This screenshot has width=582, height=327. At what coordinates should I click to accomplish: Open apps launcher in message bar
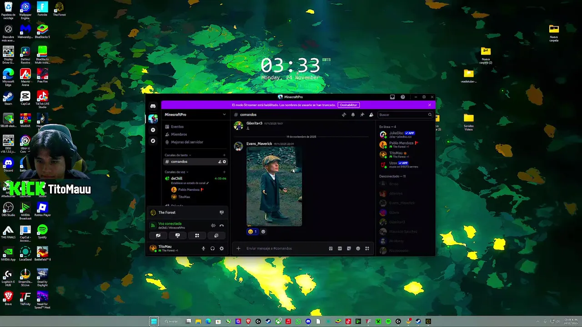point(367,248)
